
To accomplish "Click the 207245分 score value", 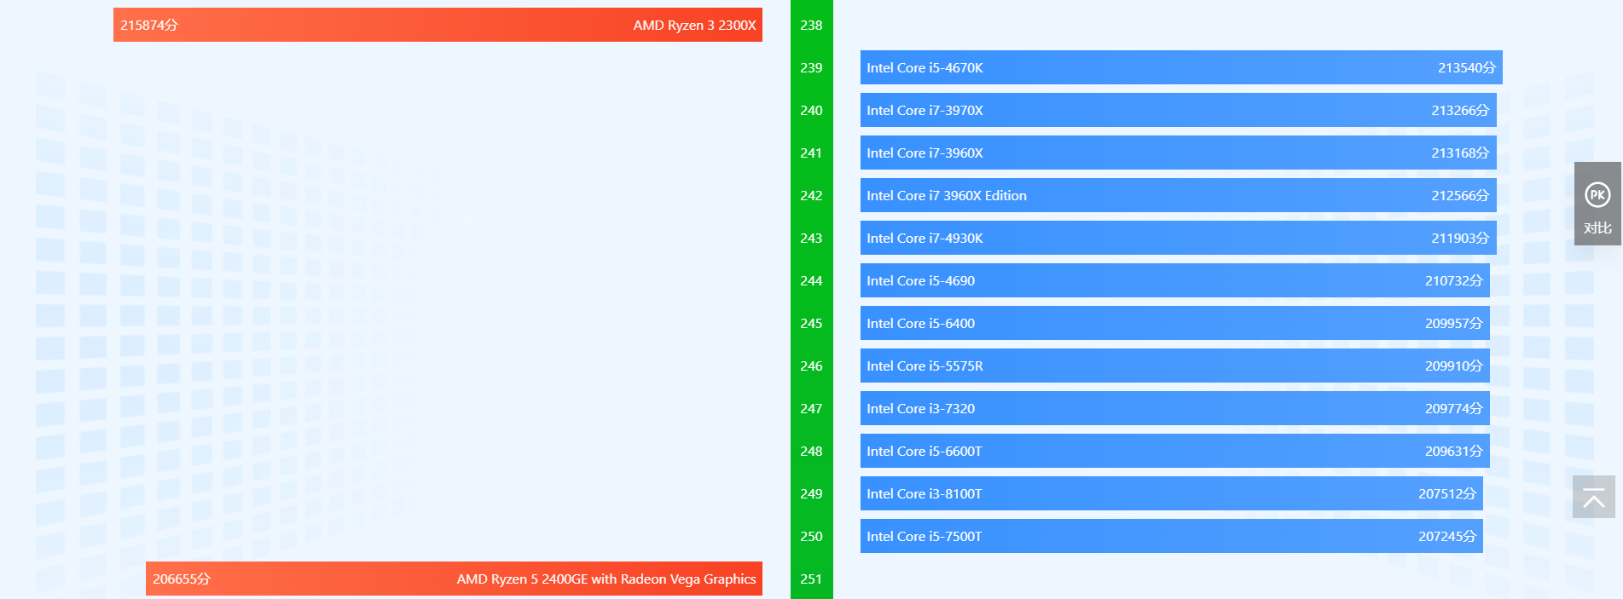I will click(x=1447, y=536).
